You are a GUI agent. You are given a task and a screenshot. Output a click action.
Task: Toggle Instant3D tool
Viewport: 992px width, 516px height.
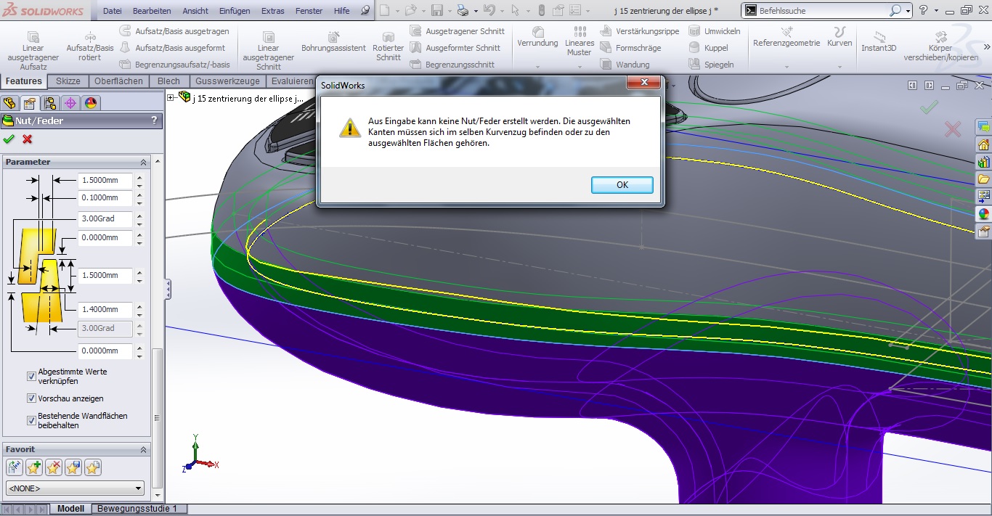pyautogui.click(x=878, y=41)
